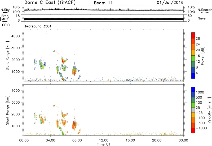
Task: Click the "Slant Range [km]" label of power panel
Action: [x=7, y=56]
